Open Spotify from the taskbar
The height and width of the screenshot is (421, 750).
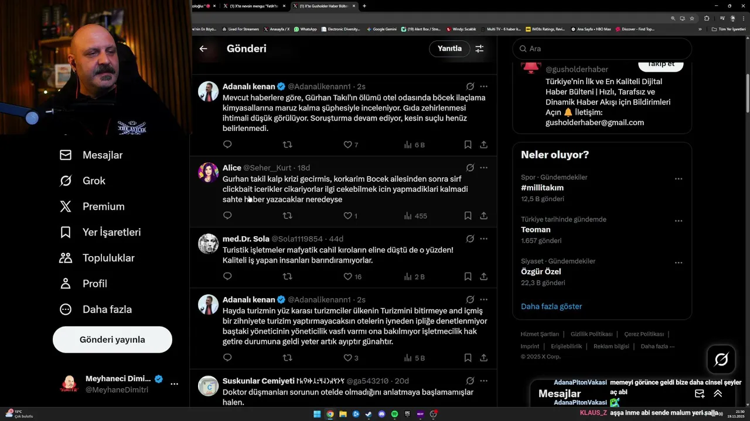coord(394,414)
